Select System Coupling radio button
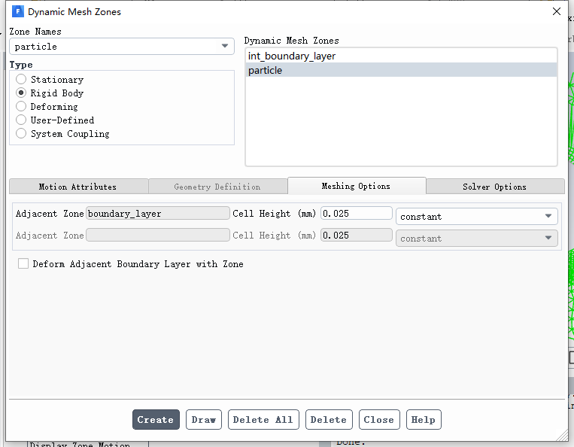 (x=21, y=134)
